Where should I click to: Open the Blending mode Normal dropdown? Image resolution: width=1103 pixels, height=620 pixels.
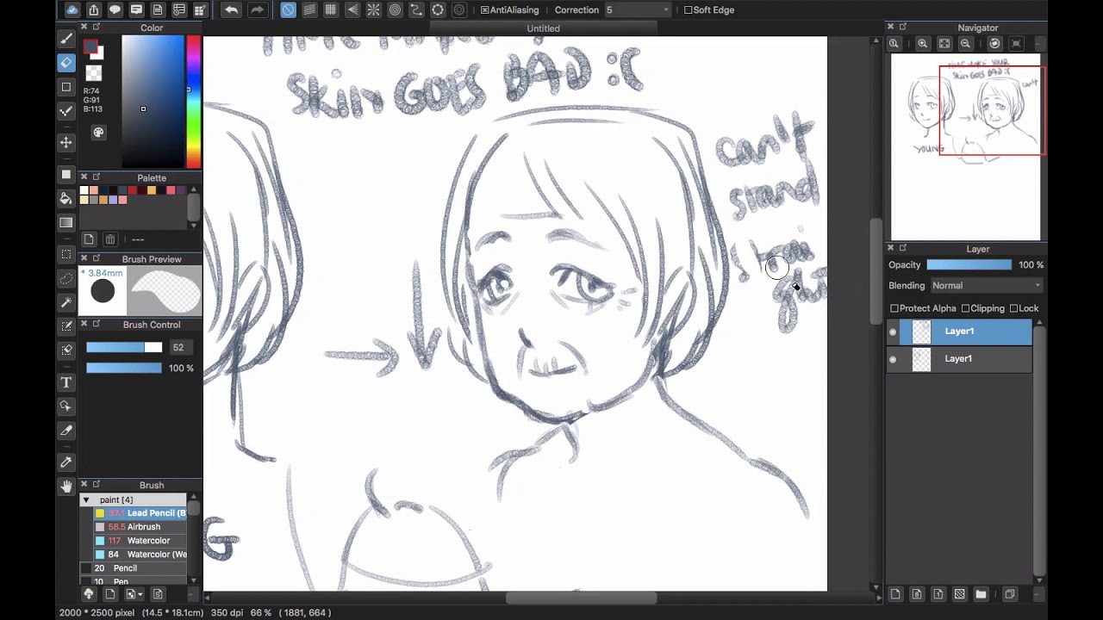(x=986, y=285)
